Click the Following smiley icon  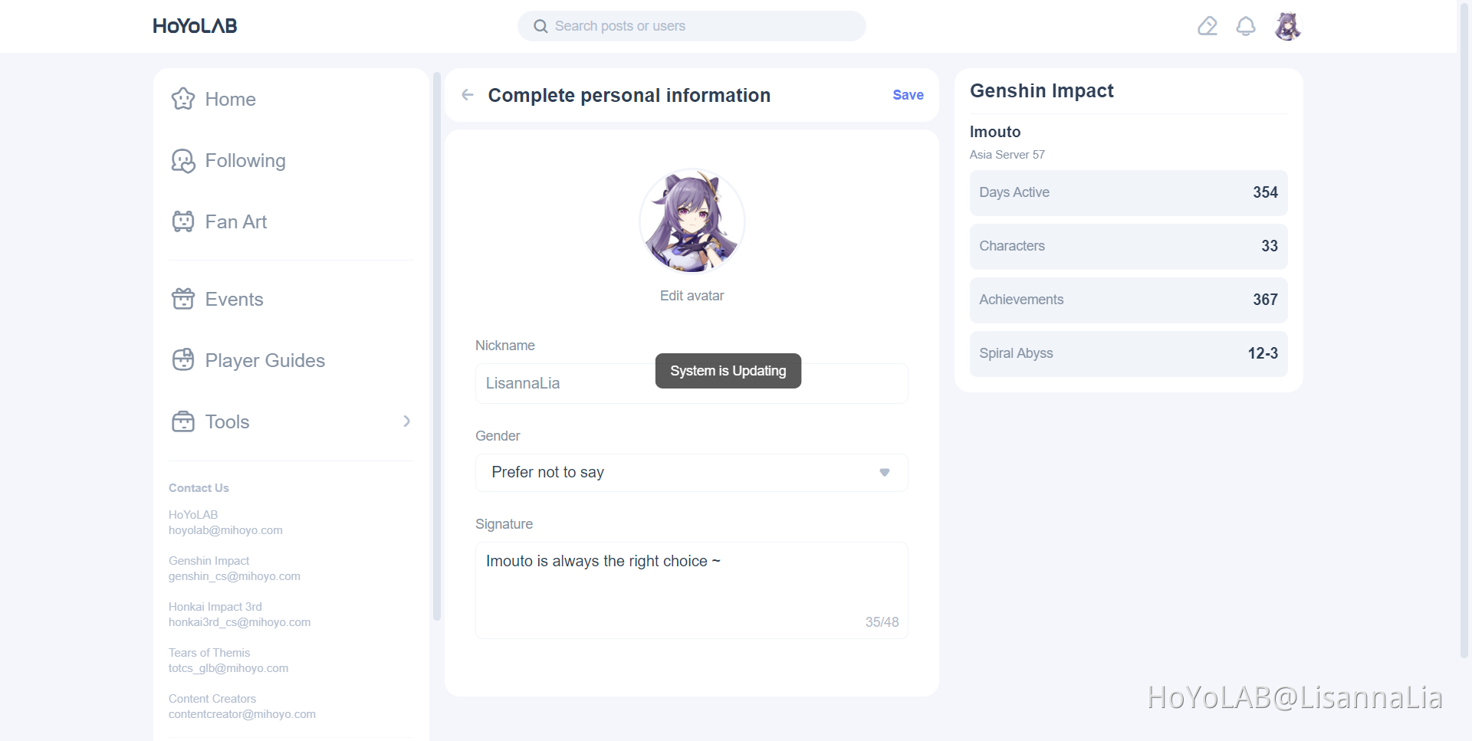(x=183, y=161)
